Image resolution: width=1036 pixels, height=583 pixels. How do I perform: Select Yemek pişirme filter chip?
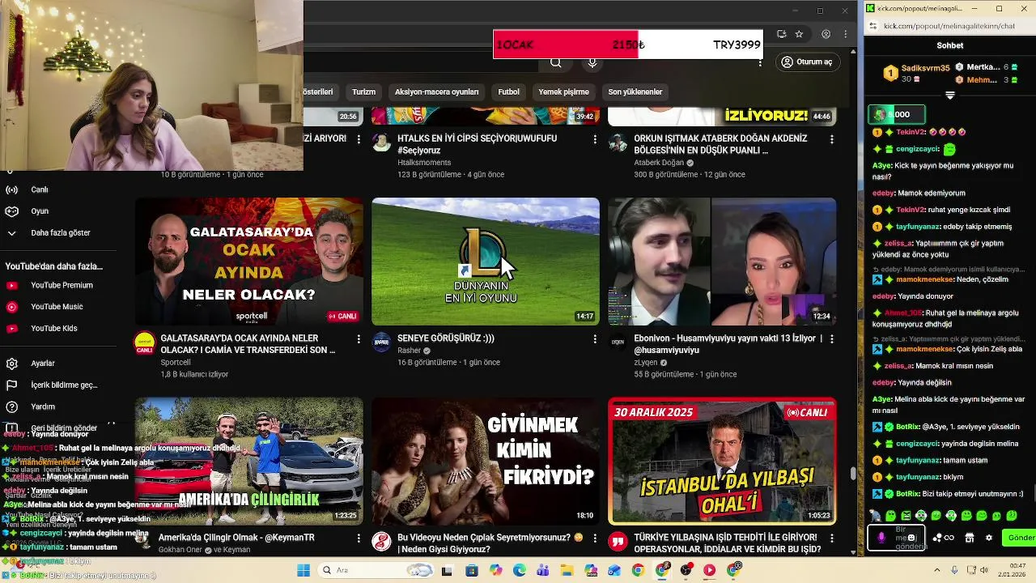coord(563,92)
